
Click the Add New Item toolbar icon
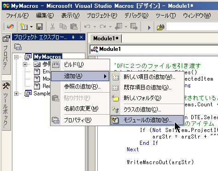24,27
